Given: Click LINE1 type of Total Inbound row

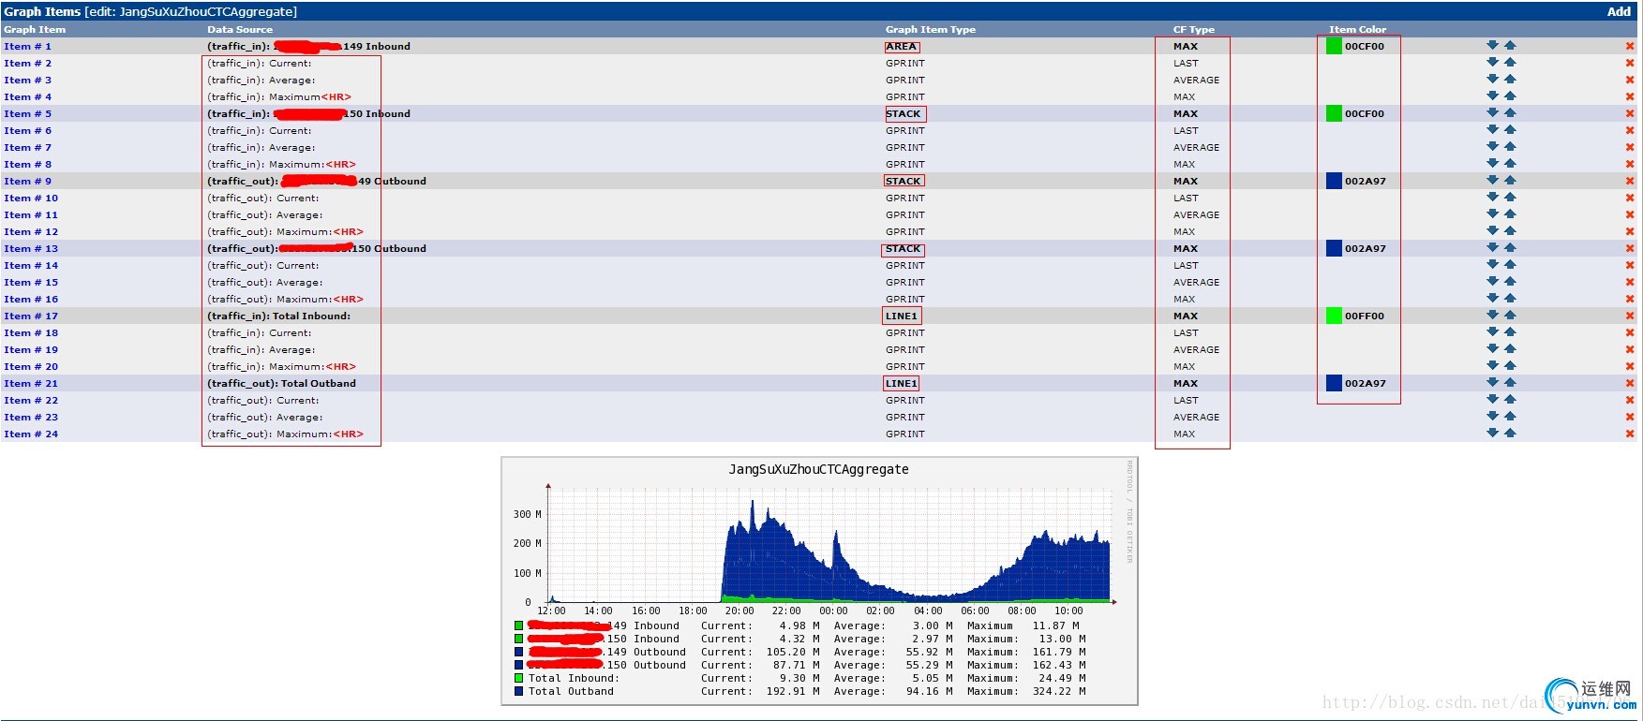Looking at the screenshot, I should (901, 316).
